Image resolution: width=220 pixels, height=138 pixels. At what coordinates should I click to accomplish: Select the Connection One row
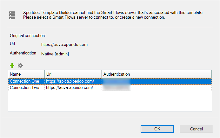point(110,81)
